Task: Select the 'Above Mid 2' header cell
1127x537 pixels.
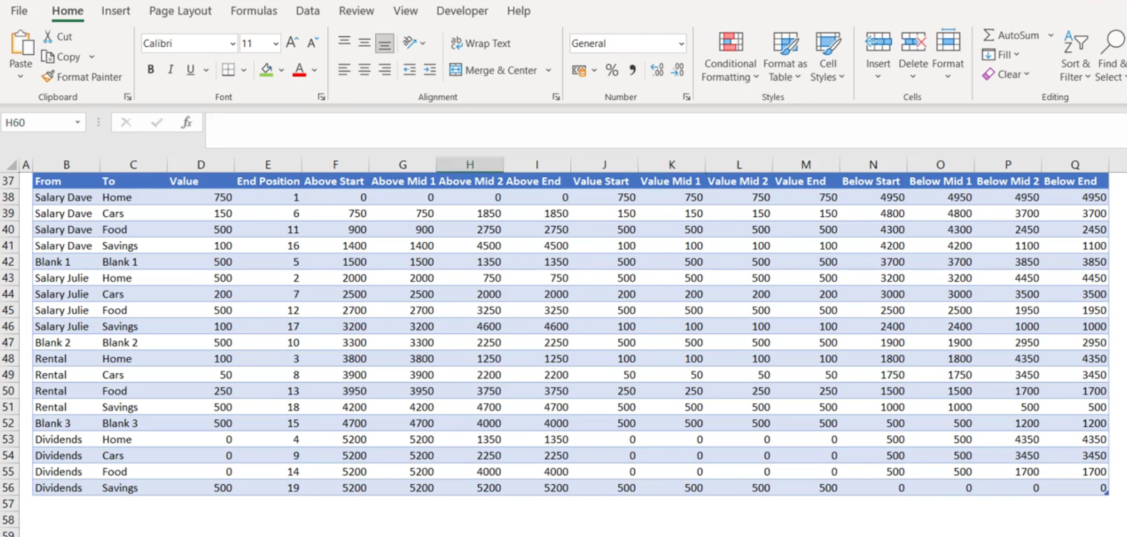Action: pyautogui.click(x=470, y=181)
